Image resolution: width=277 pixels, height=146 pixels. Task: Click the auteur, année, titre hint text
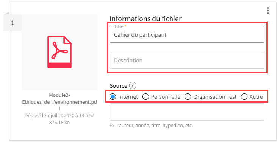[x=151, y=126]
